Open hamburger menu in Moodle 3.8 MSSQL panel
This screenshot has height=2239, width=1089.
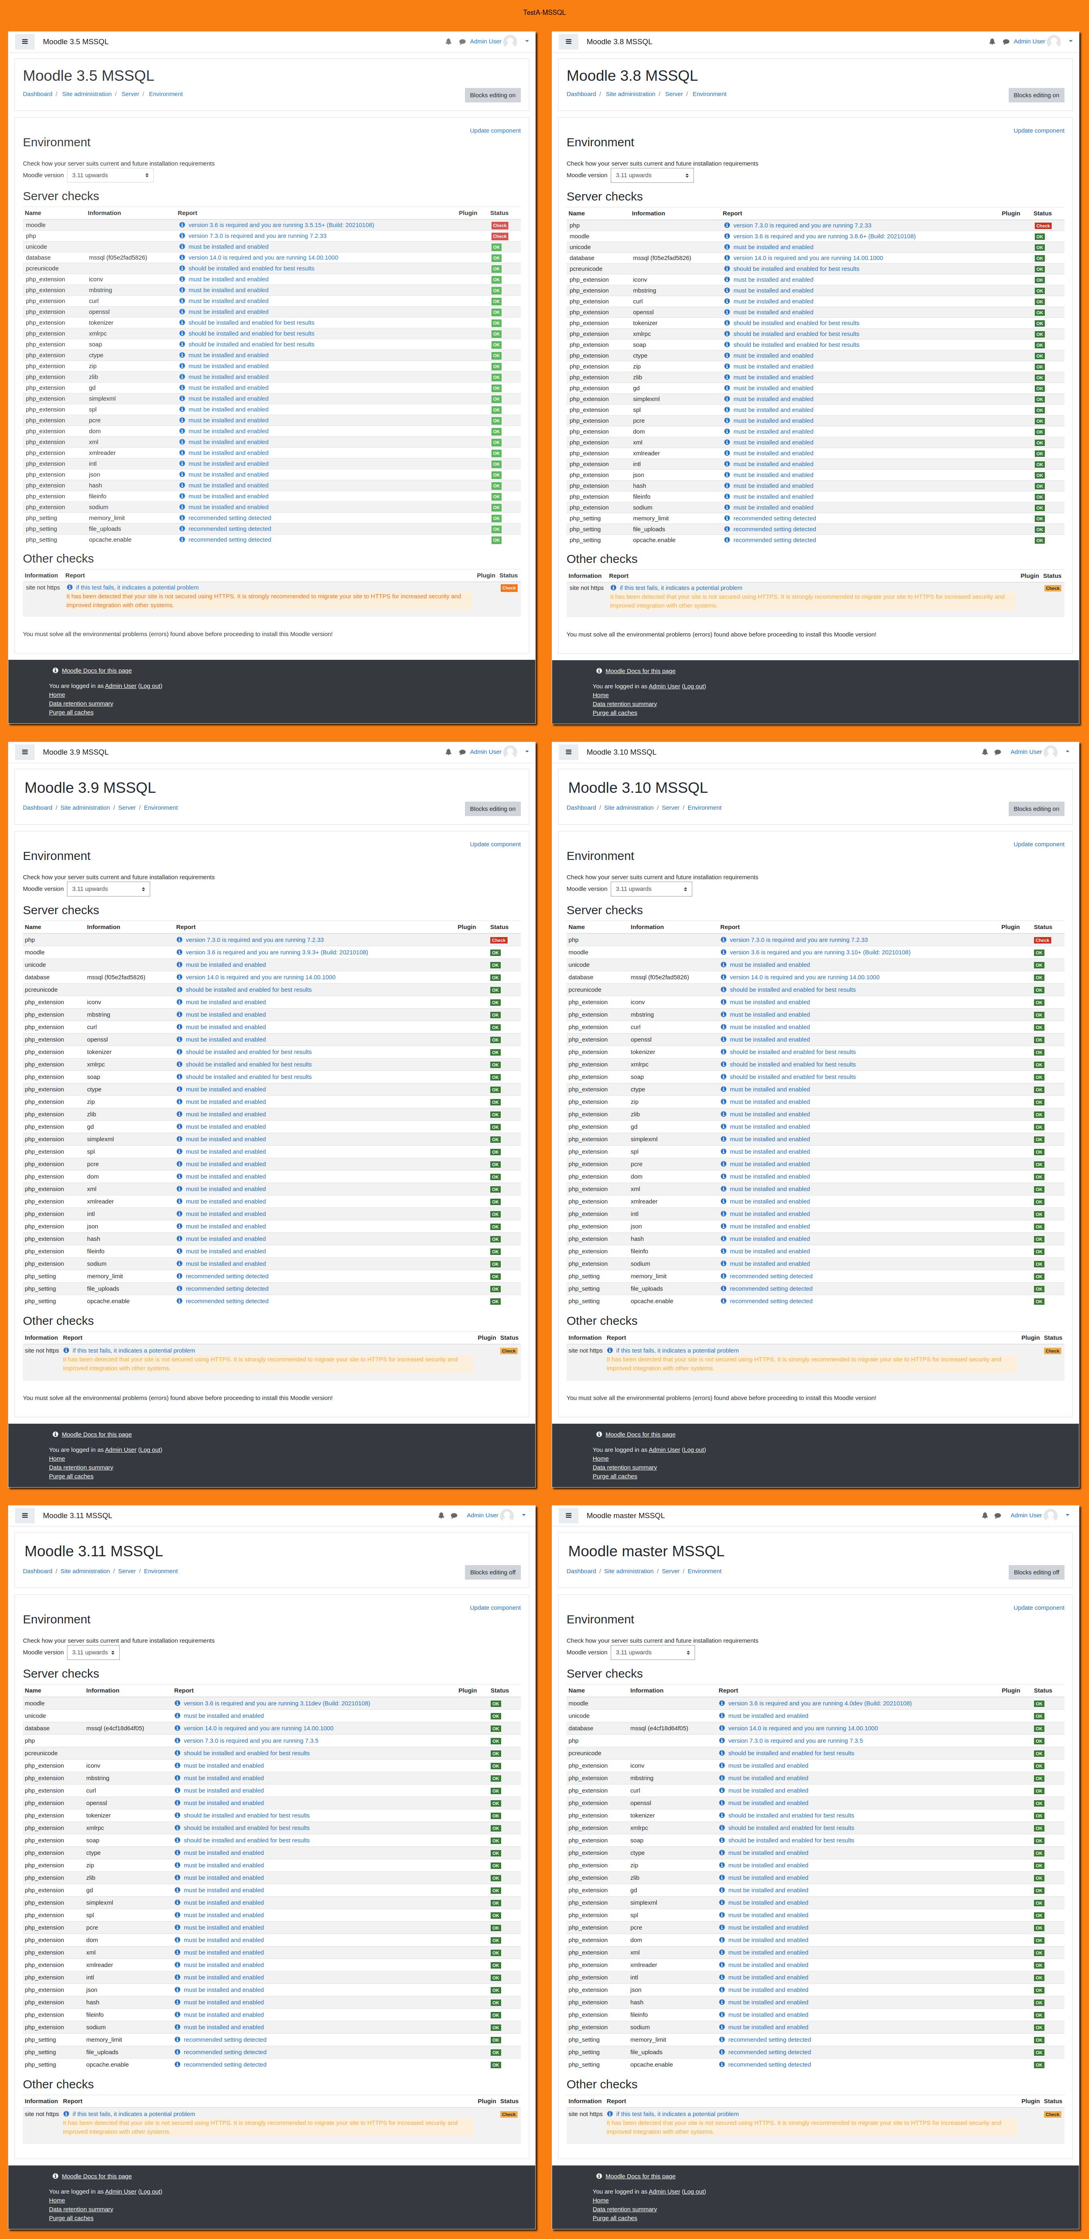tap(568, 42)
